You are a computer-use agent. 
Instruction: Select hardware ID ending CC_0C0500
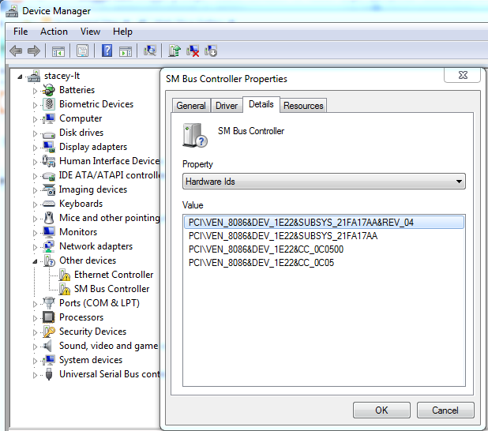click(324, 249)
